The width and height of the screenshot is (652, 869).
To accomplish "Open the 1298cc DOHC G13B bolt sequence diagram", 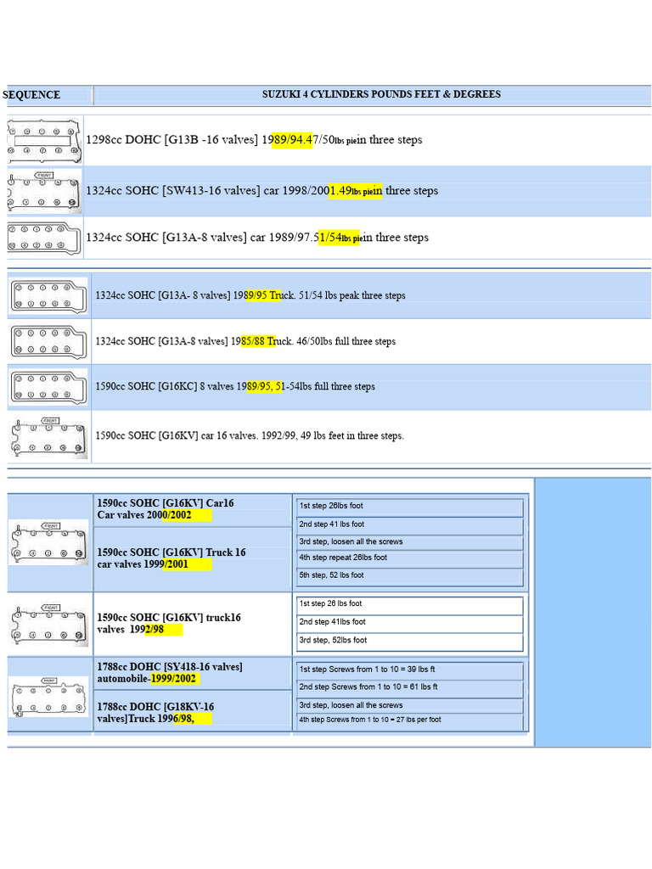I will pyautogui.click(x=44, y=140).
